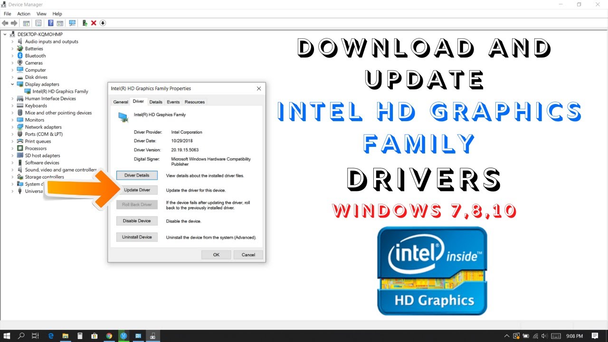This screenshot has height=342, width=608.
Task: Open the Action menu
Action: point(24,14)
